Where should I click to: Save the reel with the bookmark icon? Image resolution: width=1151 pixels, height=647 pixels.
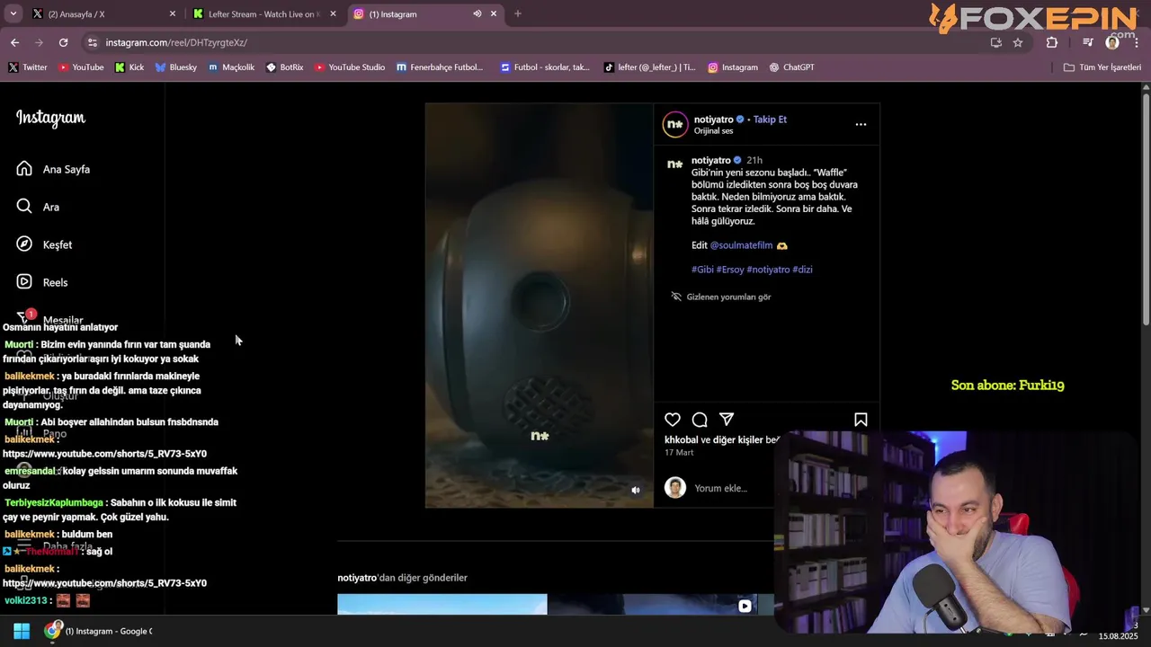click(x=861, y=420)
